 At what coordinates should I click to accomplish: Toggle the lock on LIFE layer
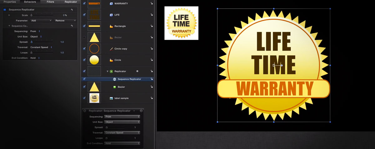151,15
